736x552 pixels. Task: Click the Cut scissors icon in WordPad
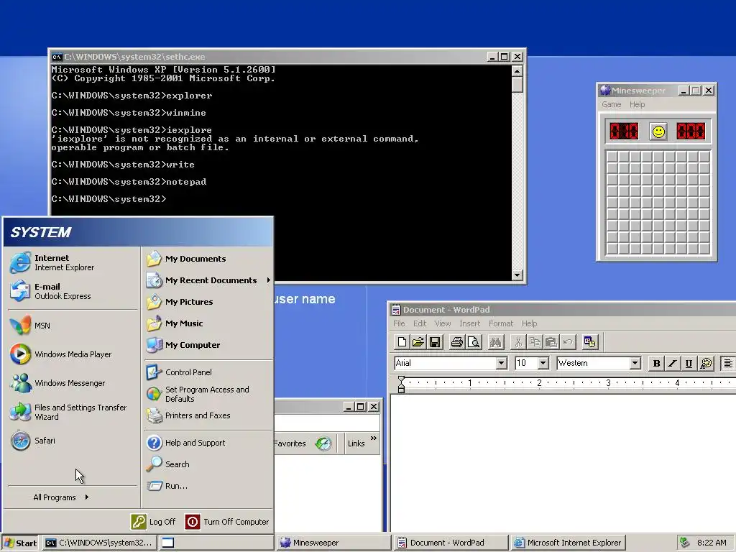518,342
